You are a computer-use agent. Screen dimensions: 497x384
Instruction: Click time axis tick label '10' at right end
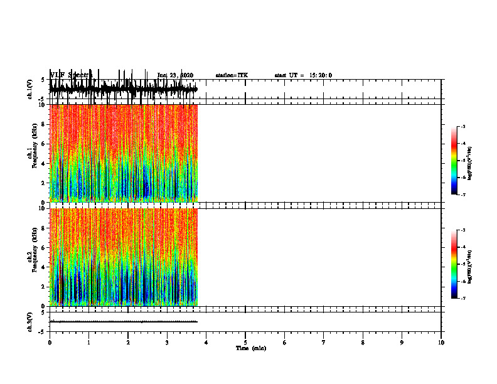pyautogui.click(x=441, y=343)
